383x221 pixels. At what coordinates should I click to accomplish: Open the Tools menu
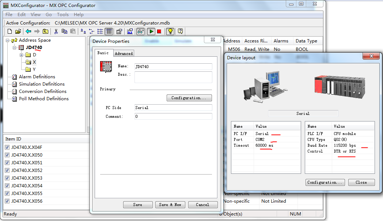point(62,15)
